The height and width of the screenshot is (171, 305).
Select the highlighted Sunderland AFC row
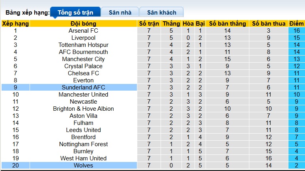click(x=83, y=87)
